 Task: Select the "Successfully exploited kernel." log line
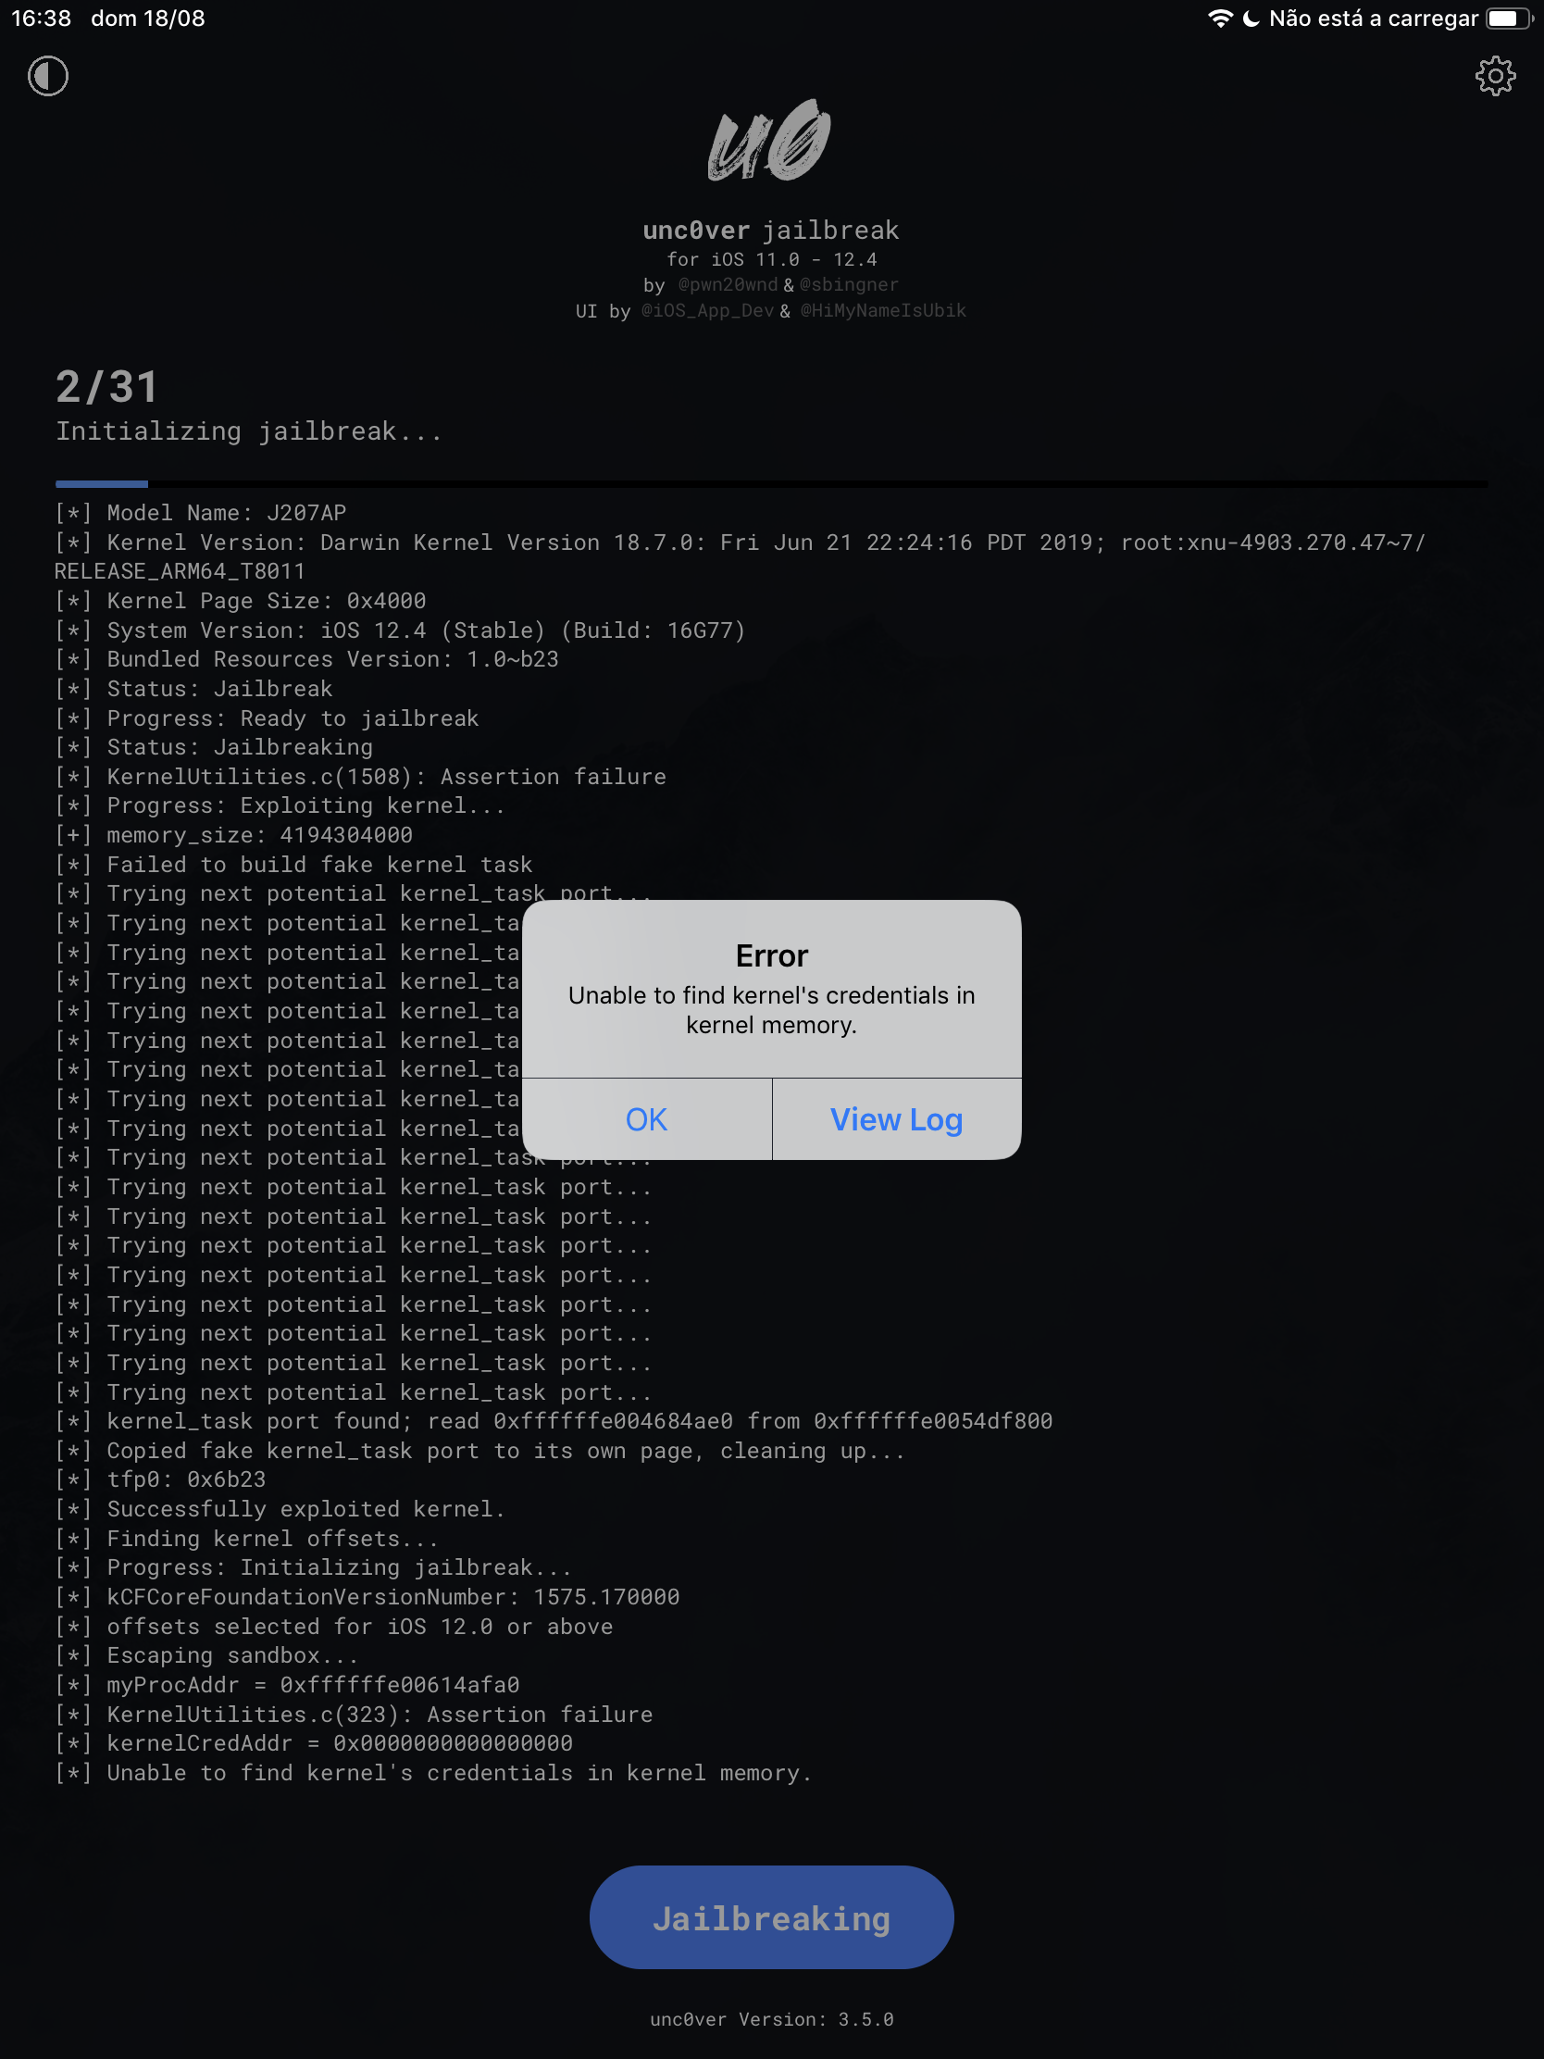click(280, 1510)
